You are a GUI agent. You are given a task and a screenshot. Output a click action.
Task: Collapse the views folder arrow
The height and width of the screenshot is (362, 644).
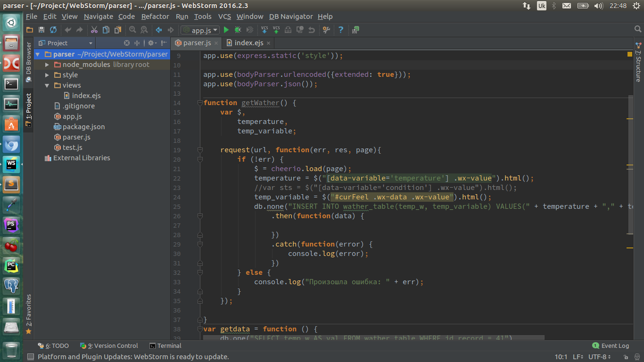pos(47,85)
